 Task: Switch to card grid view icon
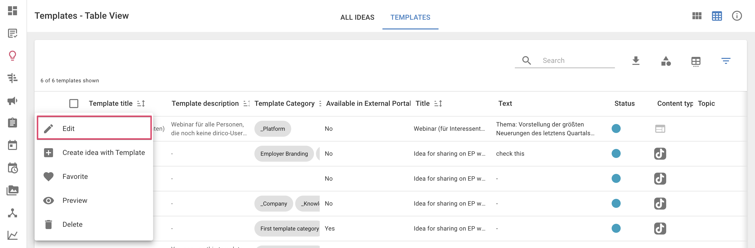click(697, 16)
